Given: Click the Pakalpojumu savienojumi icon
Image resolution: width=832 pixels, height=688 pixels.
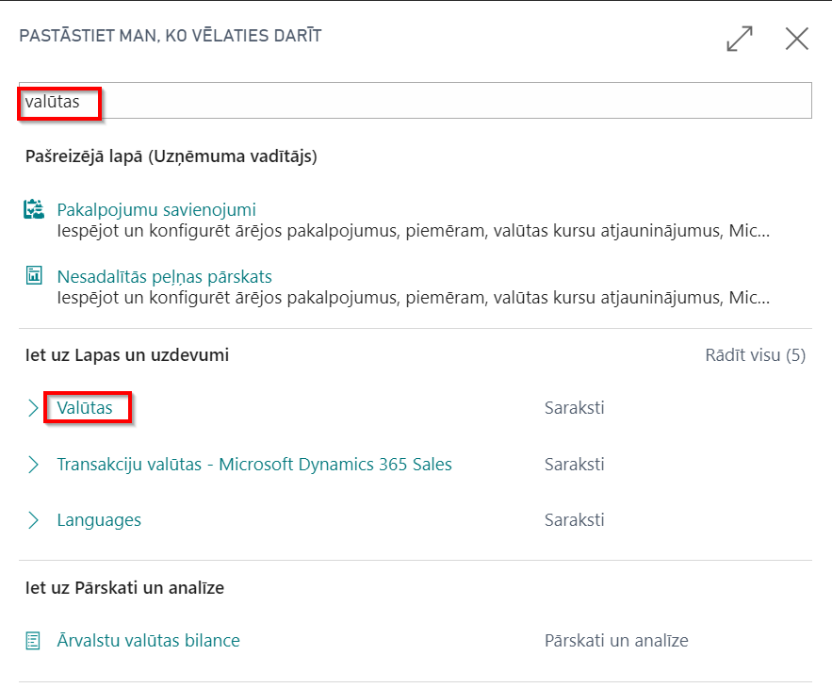Looking at the screenshot, I should coord(34,209).
